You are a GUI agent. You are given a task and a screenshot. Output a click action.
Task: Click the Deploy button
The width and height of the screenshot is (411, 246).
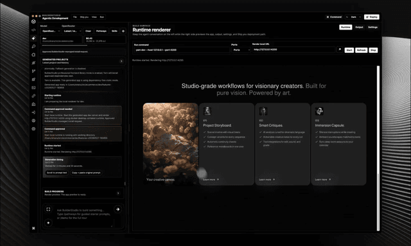372,17
